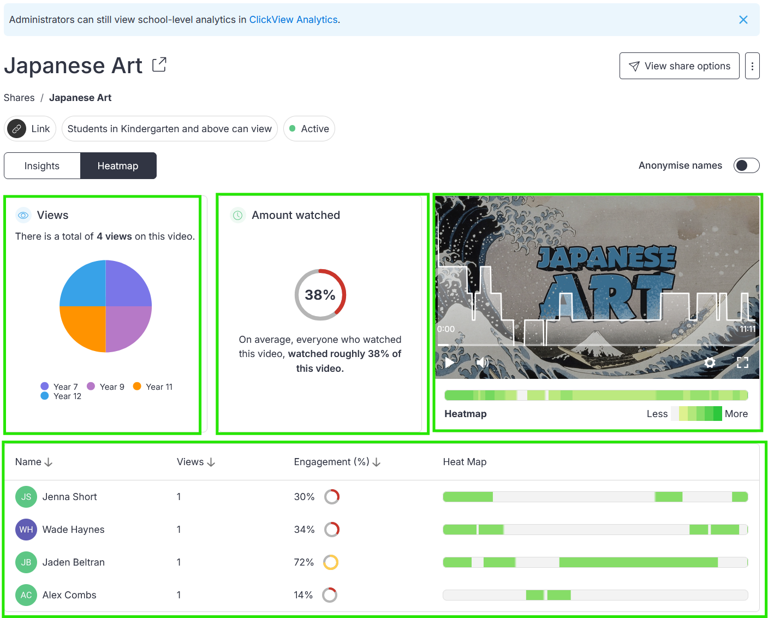Click Jaden Beltran's heat map bar
Screen dimensions: 768x618
pos(596,562)
